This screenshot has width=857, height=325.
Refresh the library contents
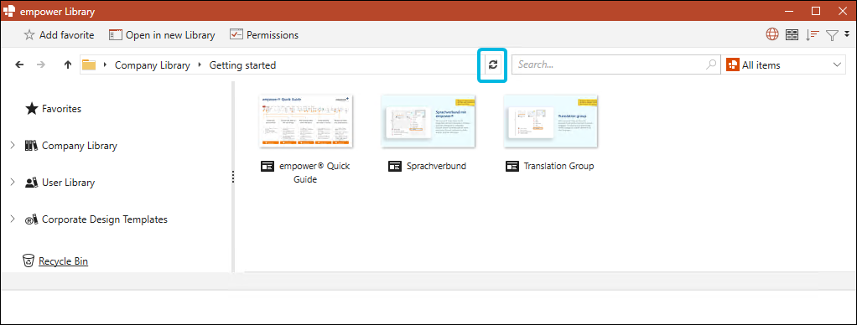[493, 65]
